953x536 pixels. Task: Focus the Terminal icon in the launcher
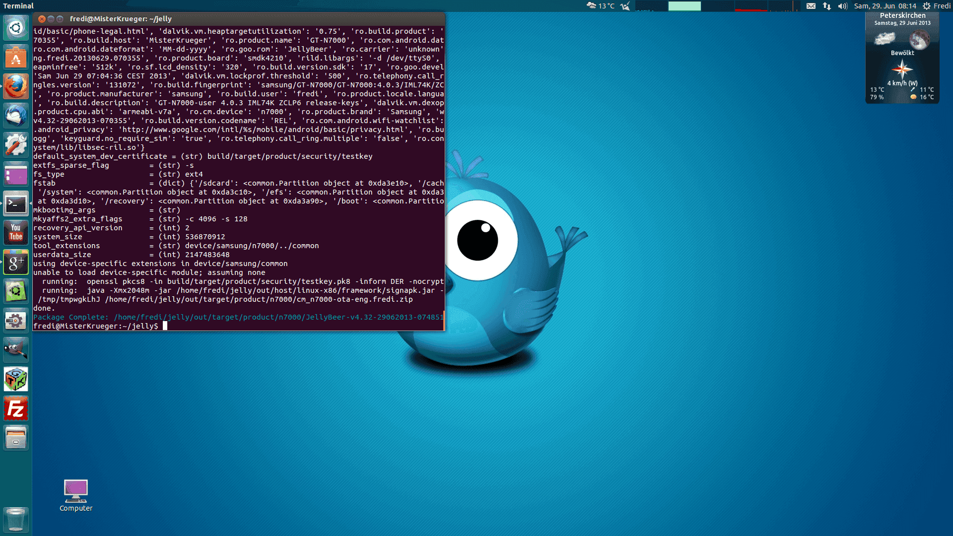16,204
